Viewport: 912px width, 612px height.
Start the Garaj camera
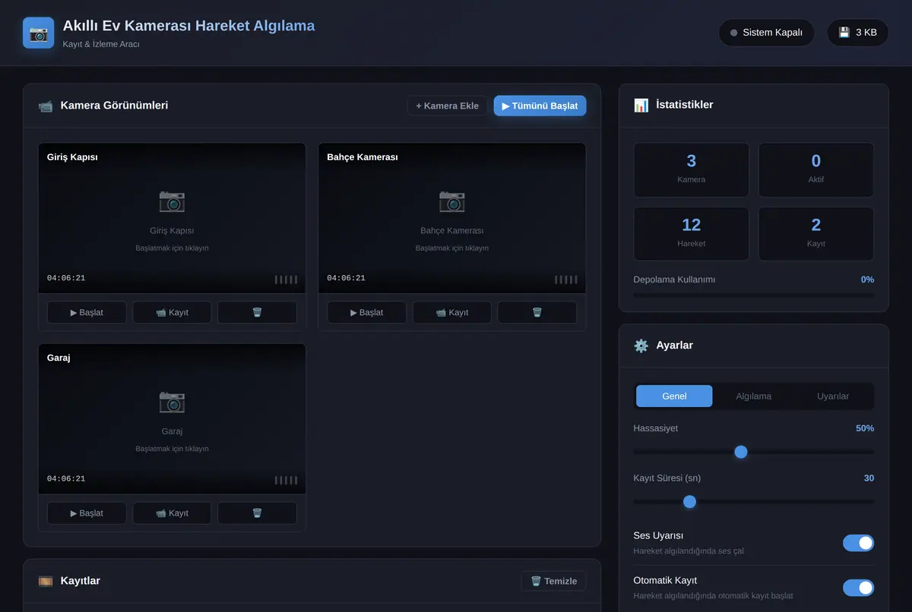tap(87, 513)
